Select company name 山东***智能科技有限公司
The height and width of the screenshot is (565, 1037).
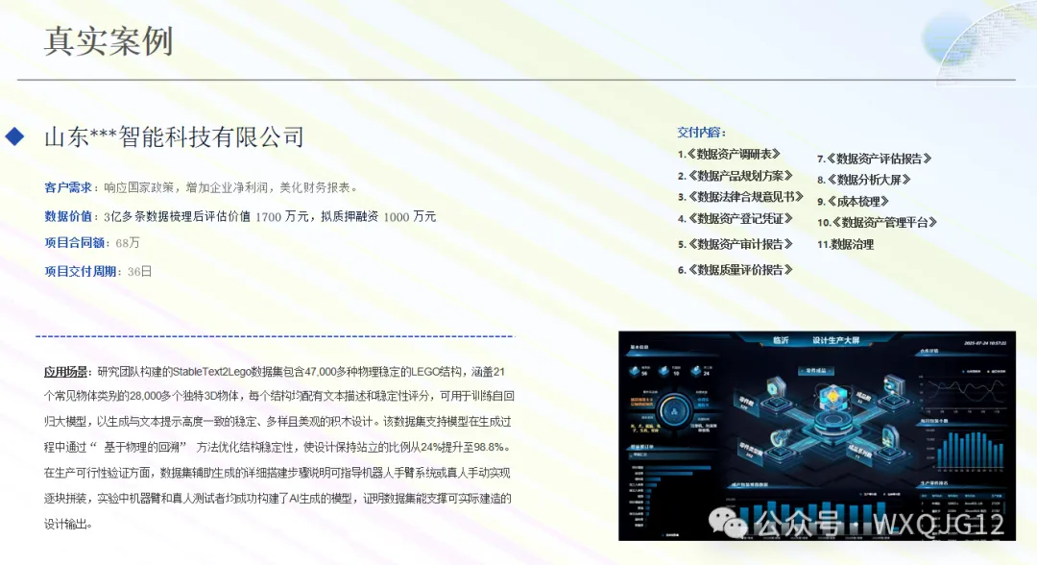coord(174,137)
